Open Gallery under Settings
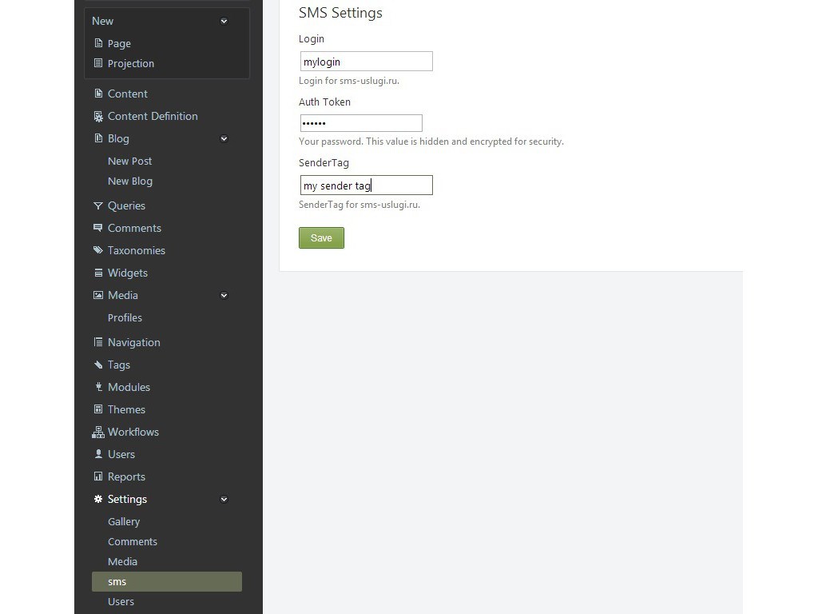The width and height of the screenshot is (818, 614). click(124, 521)
